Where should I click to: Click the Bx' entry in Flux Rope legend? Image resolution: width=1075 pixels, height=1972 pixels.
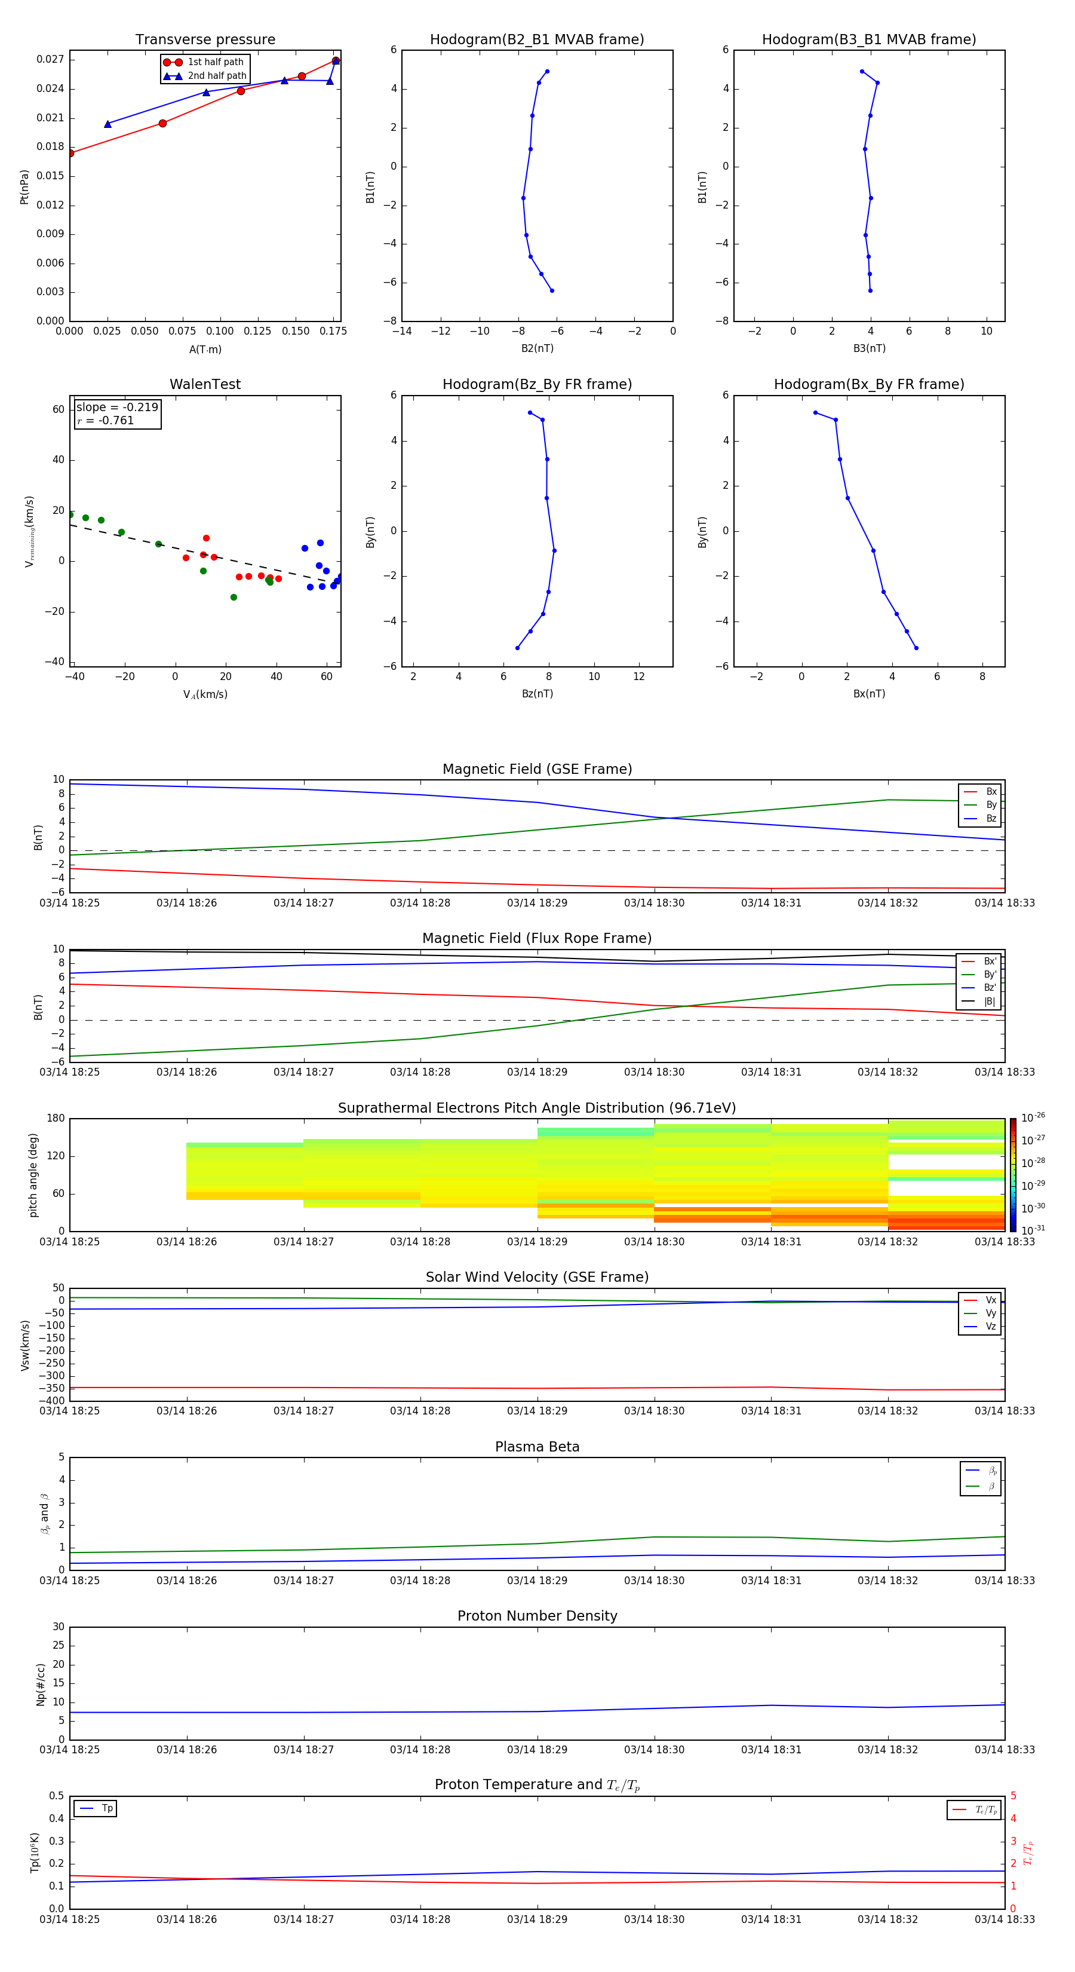click(x=979, y=961)
